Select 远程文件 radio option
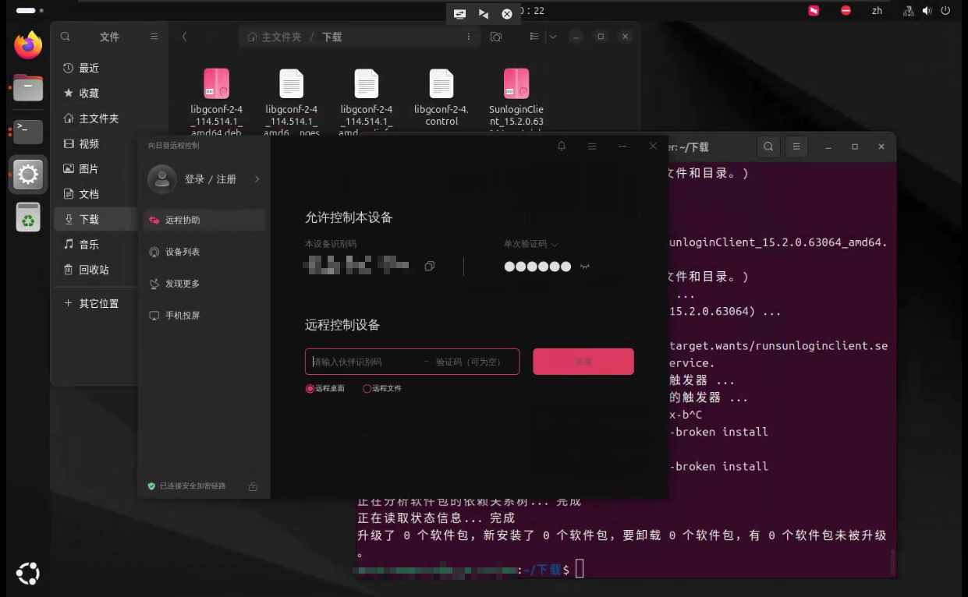 [x=367, y=388]
